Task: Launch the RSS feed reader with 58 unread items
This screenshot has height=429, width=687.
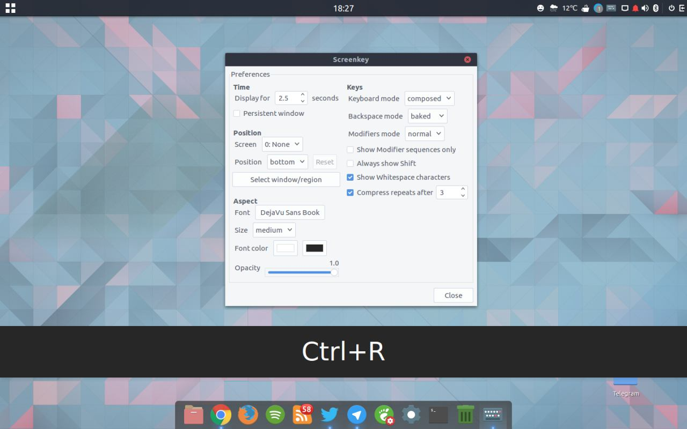Action: pyautogui.click(x=302, y=415)
